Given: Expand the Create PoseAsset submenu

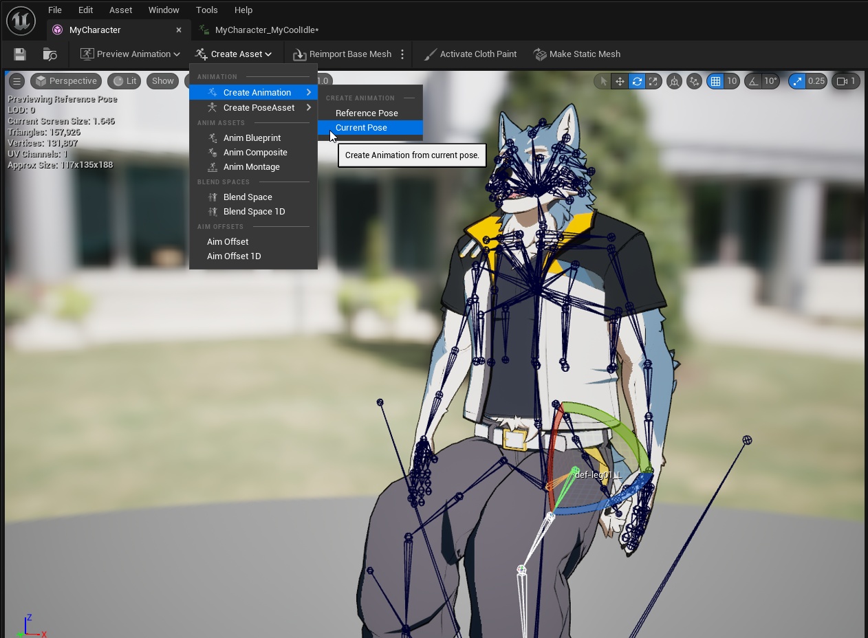Looking at the screenshot, I should 259,108.
